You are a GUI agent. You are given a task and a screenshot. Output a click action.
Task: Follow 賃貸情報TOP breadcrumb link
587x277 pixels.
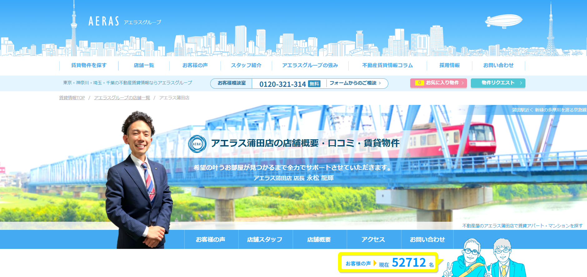tap(72, 98)
